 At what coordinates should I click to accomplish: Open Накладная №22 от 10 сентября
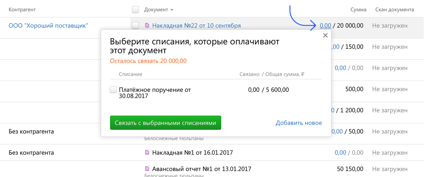(196, 26)
